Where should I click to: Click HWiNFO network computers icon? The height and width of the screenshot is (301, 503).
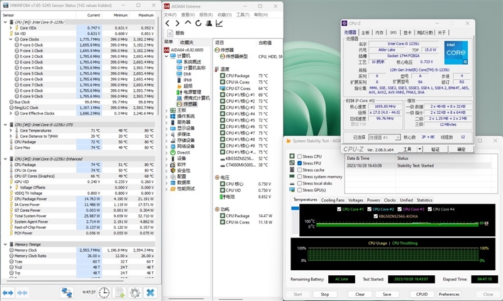point(67,293)
